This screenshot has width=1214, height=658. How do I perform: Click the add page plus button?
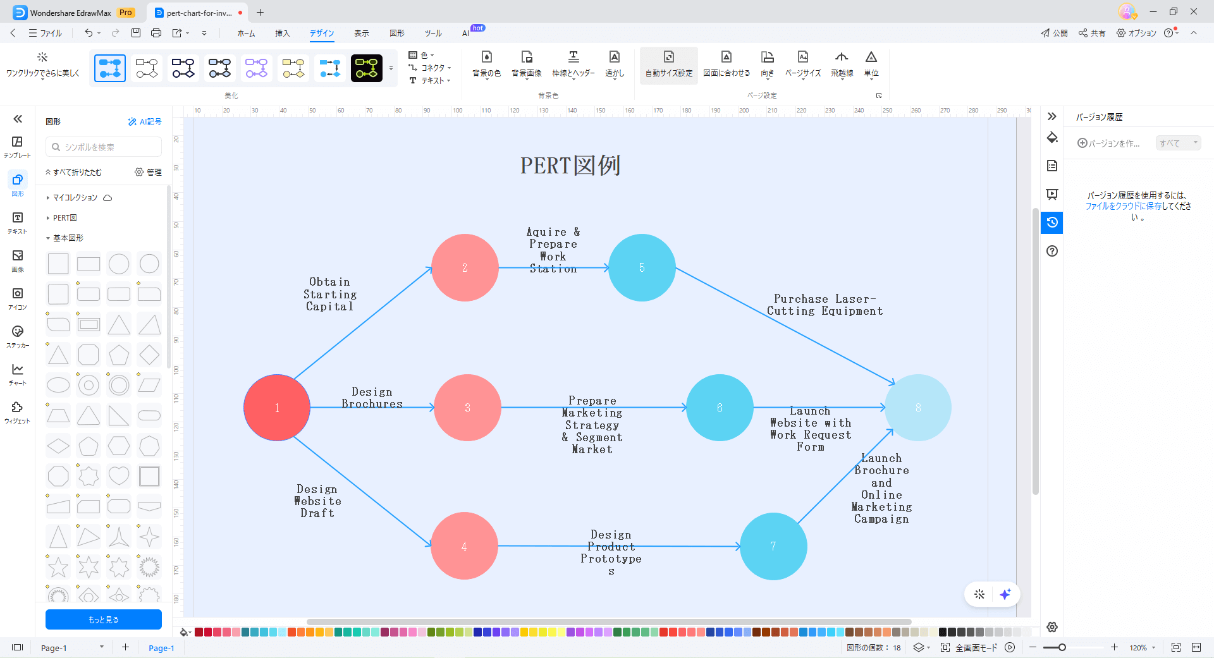click(125, 647)
